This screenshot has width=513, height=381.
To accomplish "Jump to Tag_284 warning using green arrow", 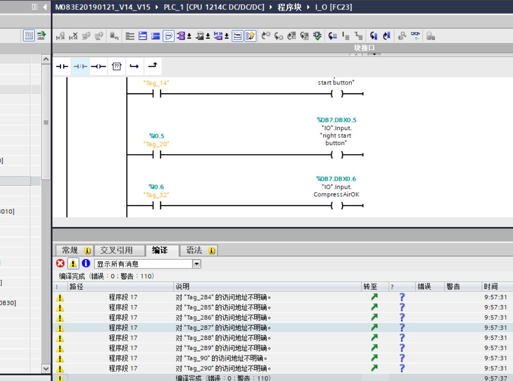I will click(375, 297).
